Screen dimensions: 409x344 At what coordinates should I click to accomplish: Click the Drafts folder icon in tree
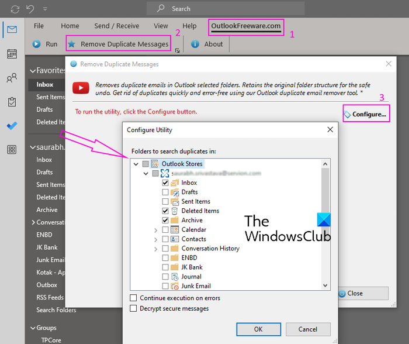point(175,192)
